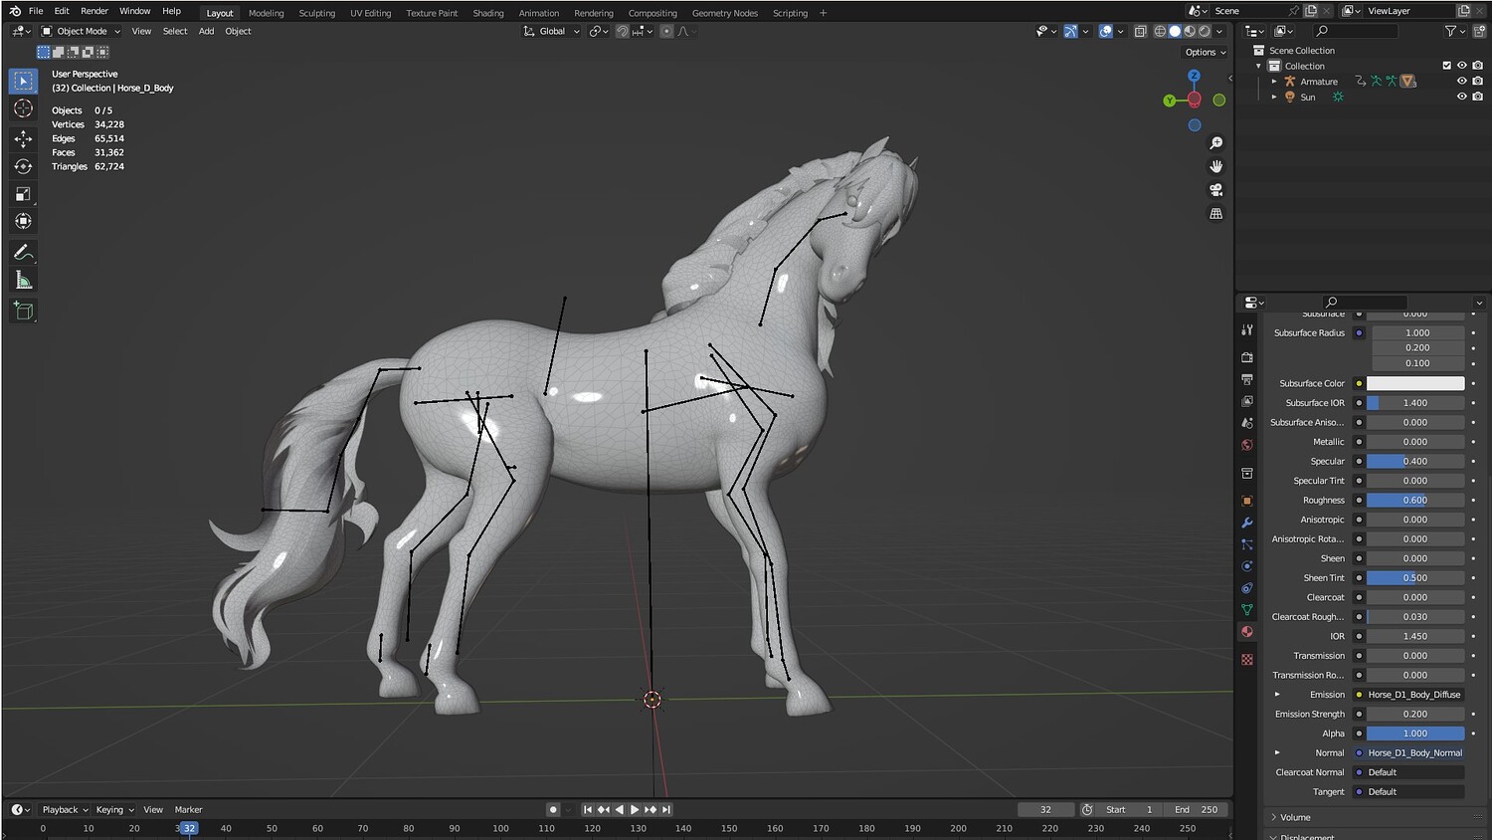This screenshot has height=840, width=1492.
Task: Open the Render menu
Action: point(94,11)
